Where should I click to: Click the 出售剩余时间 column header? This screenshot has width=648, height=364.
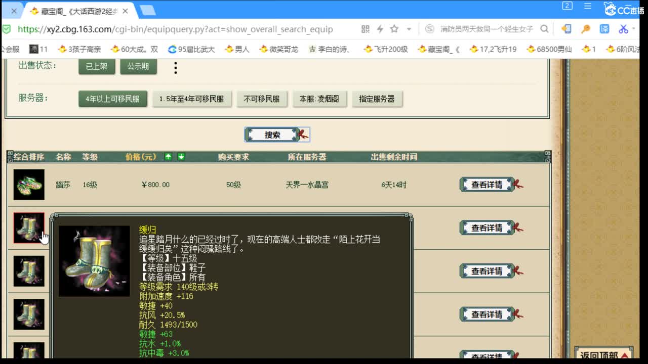[x=394, y=157]
